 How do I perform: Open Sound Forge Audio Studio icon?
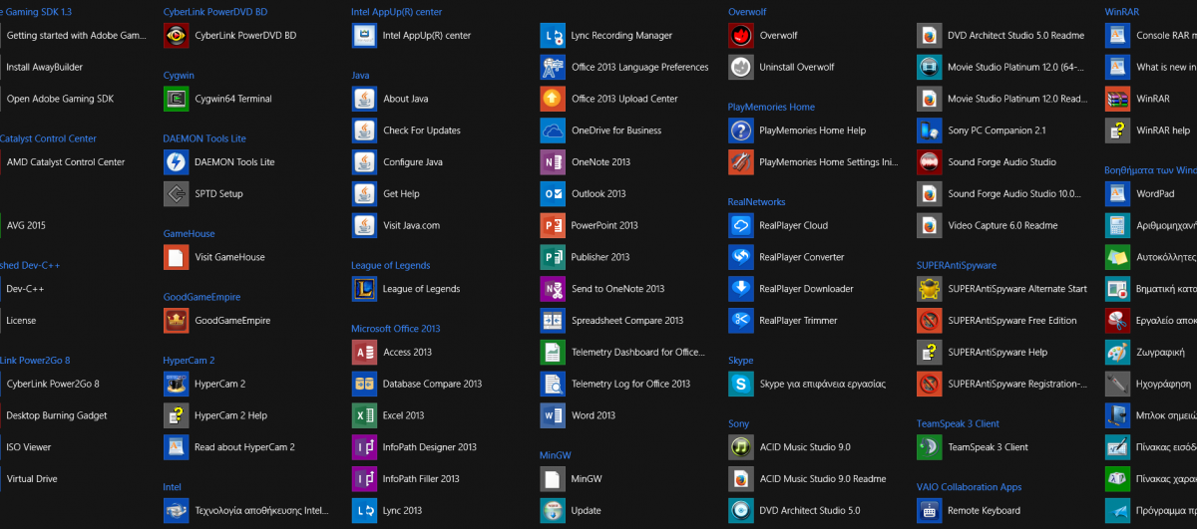pyautogui.click(x=930, y=161)
